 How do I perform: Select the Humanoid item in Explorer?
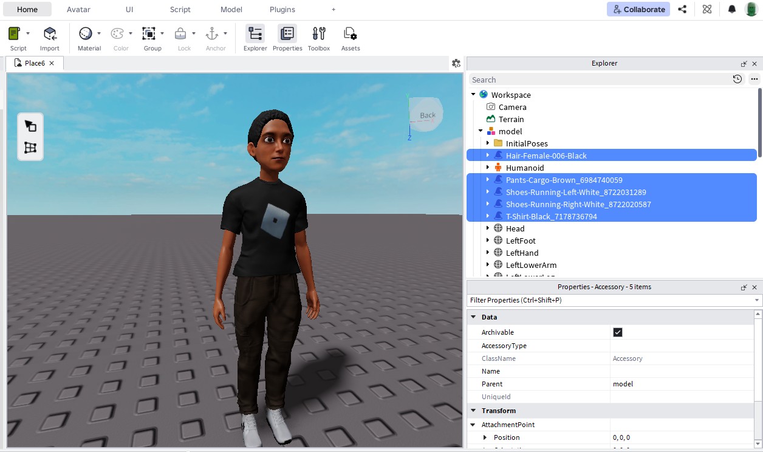[524, 168]
